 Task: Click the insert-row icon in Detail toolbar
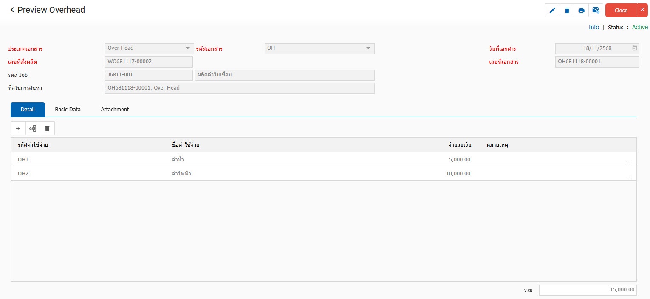click(x=33, y=128)
